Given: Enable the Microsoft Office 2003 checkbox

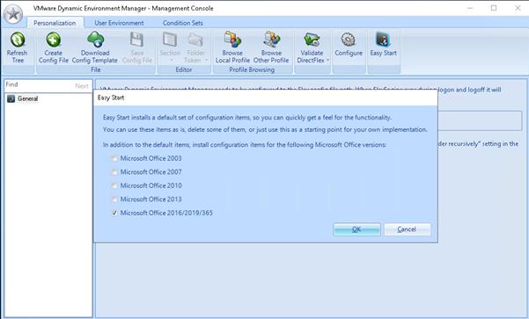Looking at the screenshot, I should [x=114, y=158].
